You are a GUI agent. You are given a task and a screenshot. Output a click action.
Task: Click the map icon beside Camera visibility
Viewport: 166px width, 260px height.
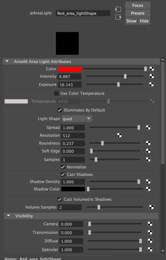(150, 224)
